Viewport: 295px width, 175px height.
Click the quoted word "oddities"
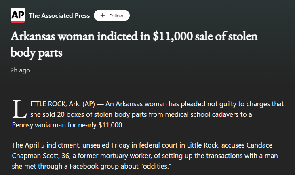click(x=156, y=167)
